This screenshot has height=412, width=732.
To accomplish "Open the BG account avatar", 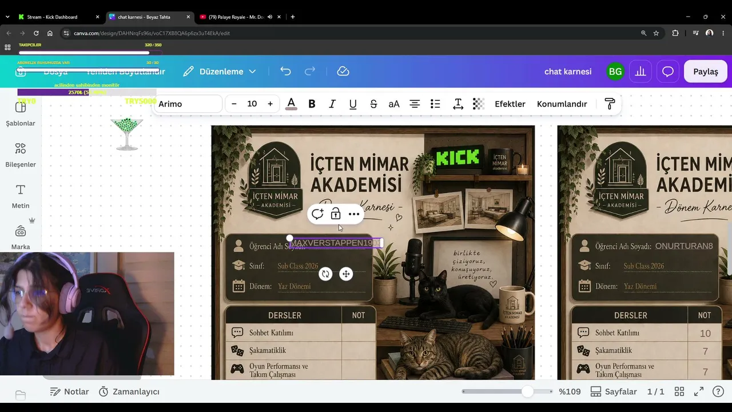I will [x=615, y=72].
